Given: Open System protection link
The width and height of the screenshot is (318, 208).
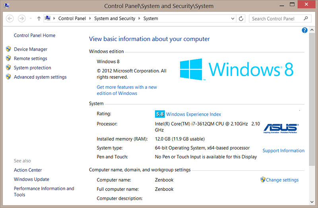Looking at the screenshot, I should point(33,68).
